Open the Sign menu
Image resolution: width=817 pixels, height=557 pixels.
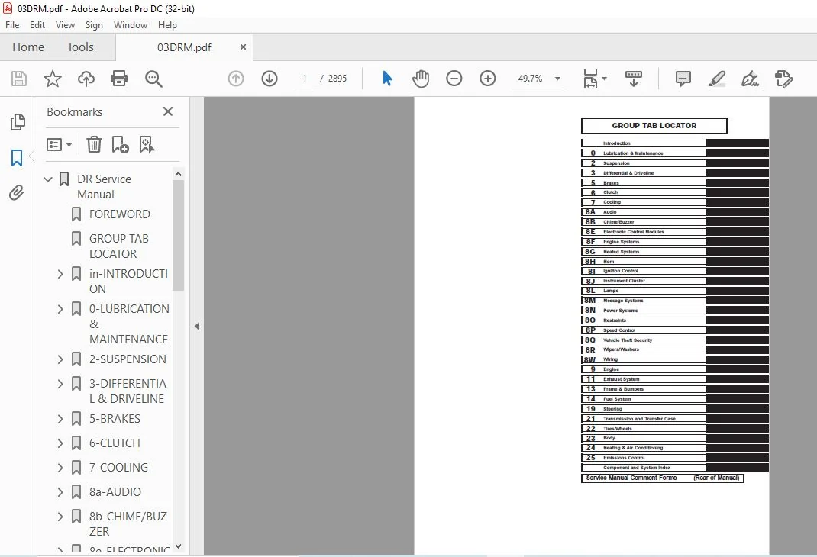[x=94, y=25]
